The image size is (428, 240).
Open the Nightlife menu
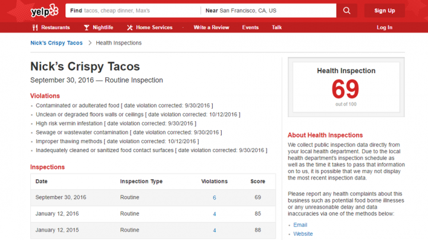[99, 27]
